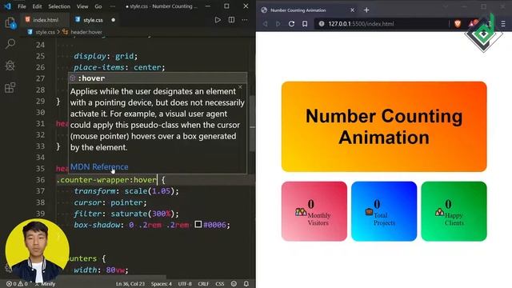Screen dimensions: 512x288
Task: Open a new browser tab
Action: click(366, 10)
